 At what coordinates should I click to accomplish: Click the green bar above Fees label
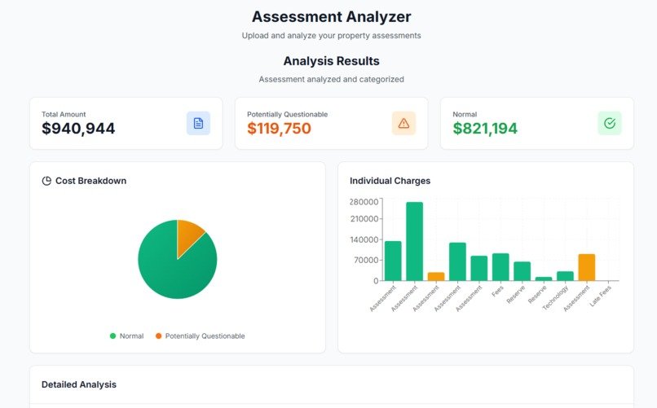tap(500, 267)
